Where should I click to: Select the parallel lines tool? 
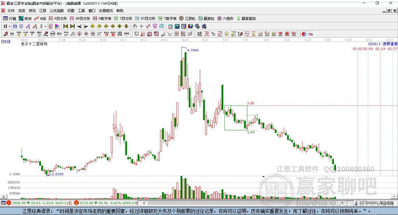tap(190, 34)
